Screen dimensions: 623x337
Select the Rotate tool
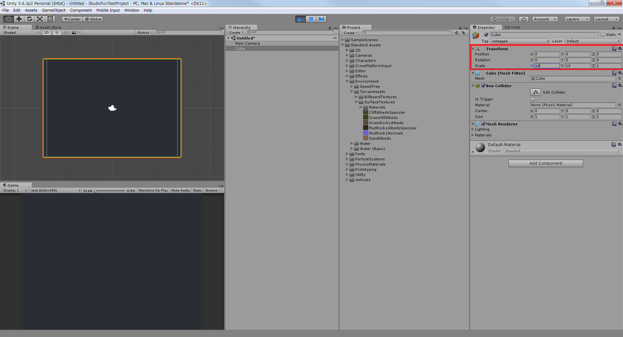click(29, 19)
